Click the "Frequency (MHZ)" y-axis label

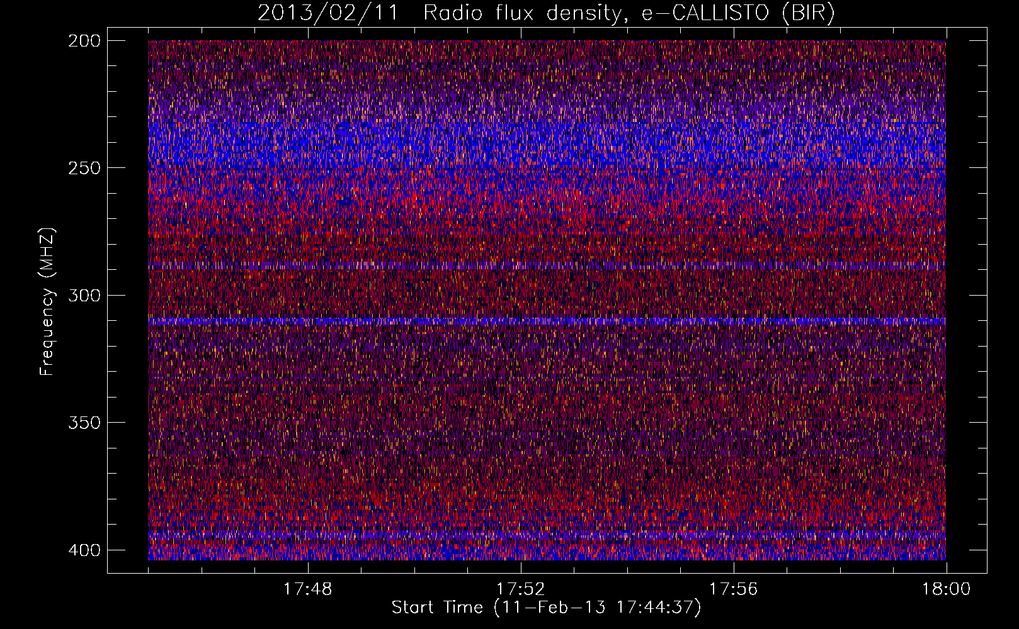(47, 302)
